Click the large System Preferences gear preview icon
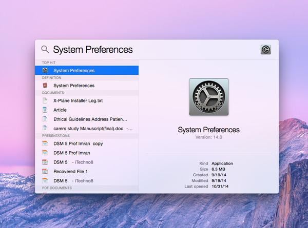This screenshot has width=308, height=228. click(x=208, y=97)
